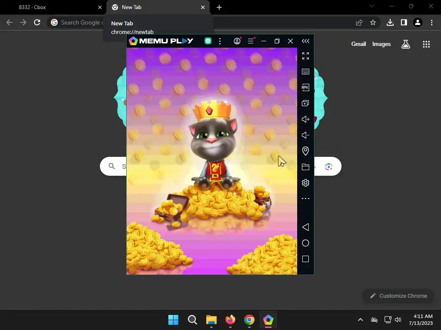
Task: Launch Firefox from the taskbar
Action: pyautogui.click(x=230, y=320)
